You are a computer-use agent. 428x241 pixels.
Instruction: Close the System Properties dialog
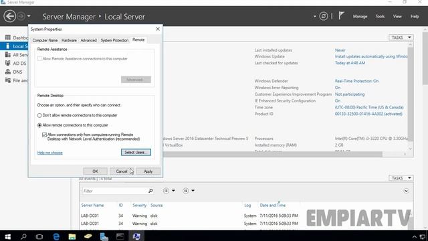click(x=158, y=29)
